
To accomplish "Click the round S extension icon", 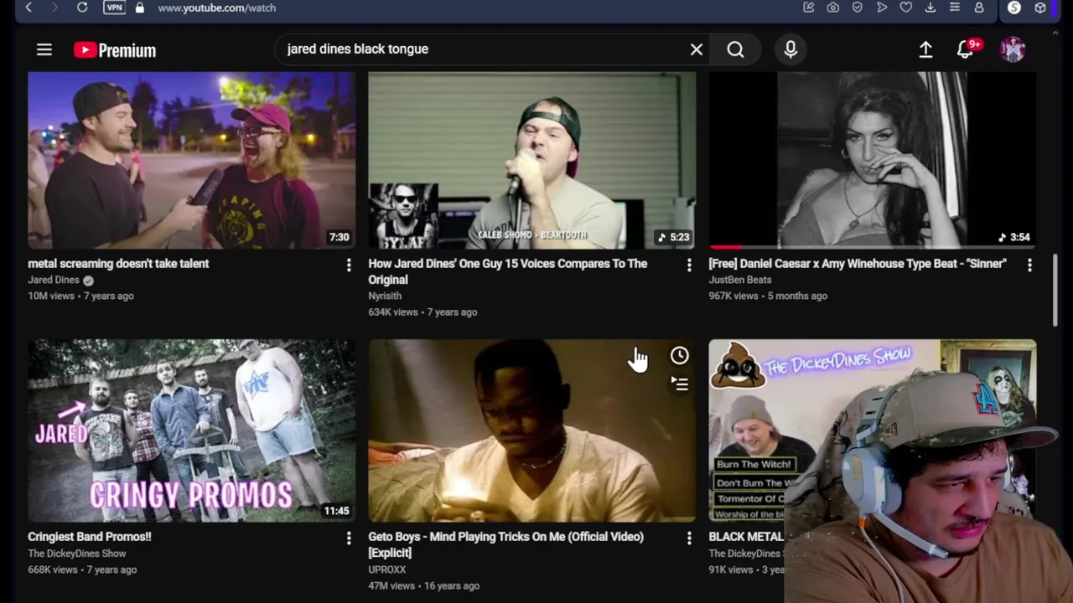I will tap(1014, 8).
